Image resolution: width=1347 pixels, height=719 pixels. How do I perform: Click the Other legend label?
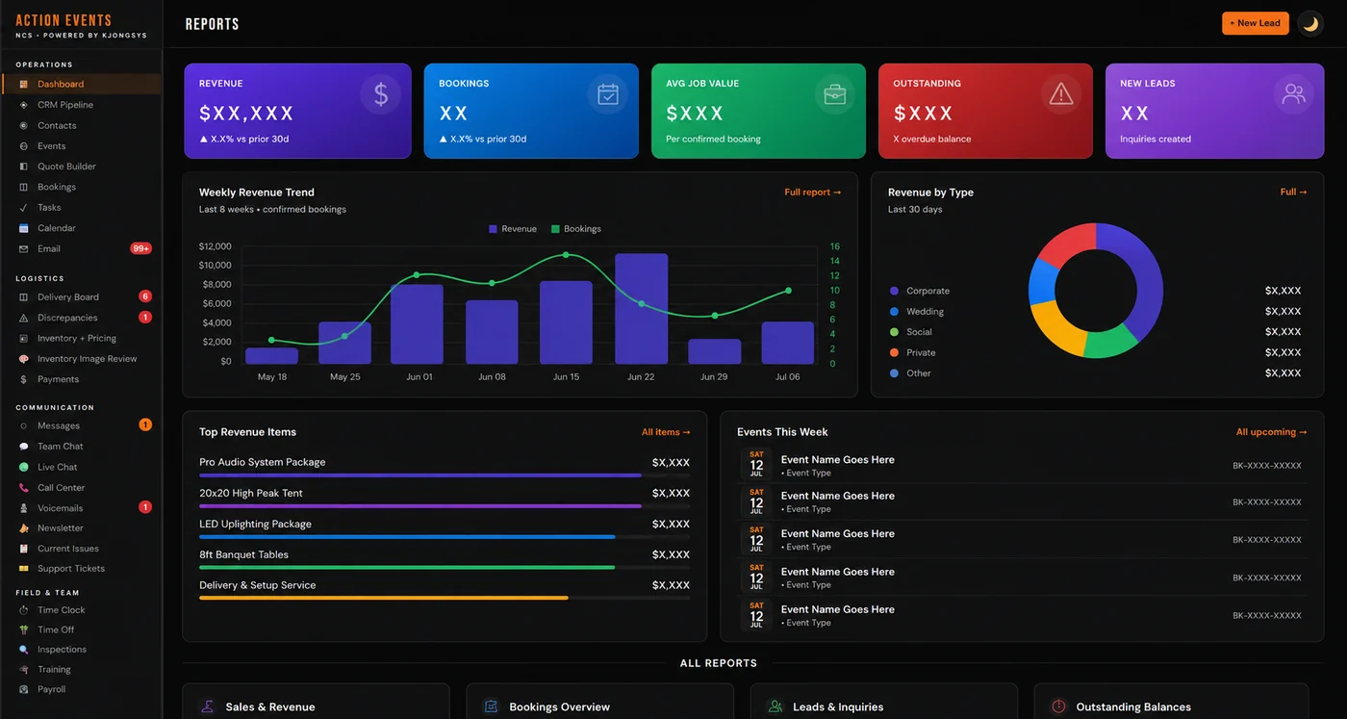point(919,373)
